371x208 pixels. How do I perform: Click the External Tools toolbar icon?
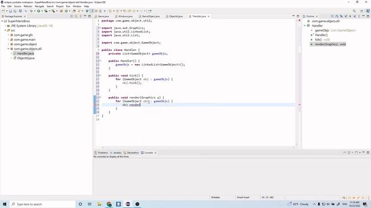(53, 11)
